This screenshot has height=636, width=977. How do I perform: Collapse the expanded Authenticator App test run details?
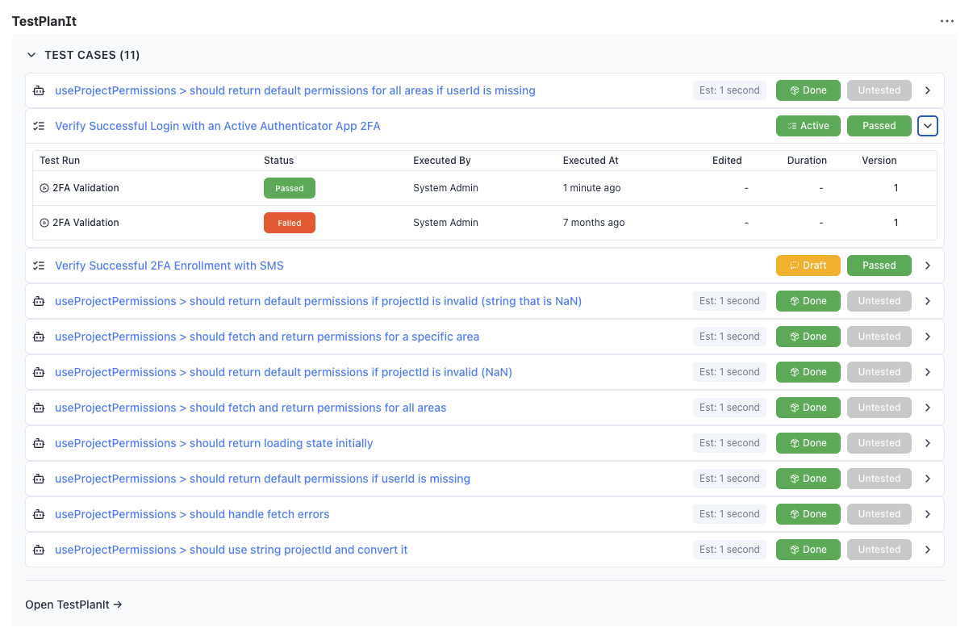point(927,126)
